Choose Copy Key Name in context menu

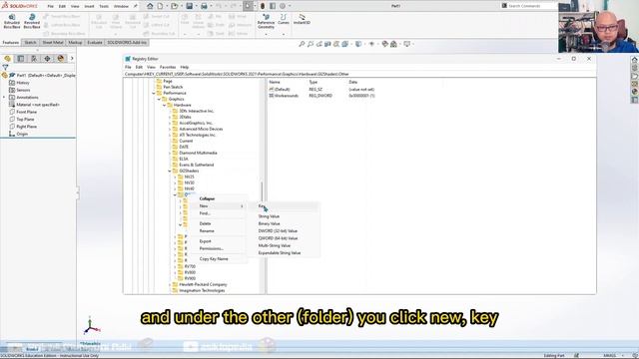(214, 259)
